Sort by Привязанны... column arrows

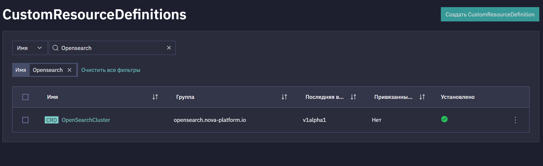pos(422,97)
